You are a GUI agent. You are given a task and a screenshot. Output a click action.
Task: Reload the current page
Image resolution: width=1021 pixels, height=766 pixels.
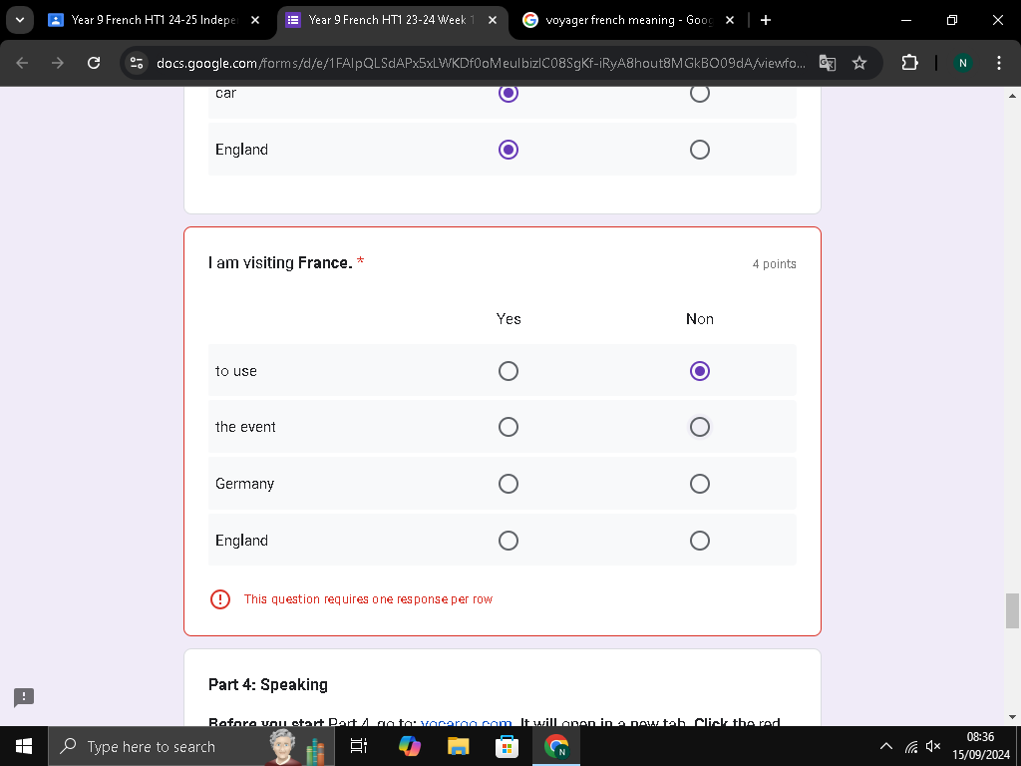point(94,63)
